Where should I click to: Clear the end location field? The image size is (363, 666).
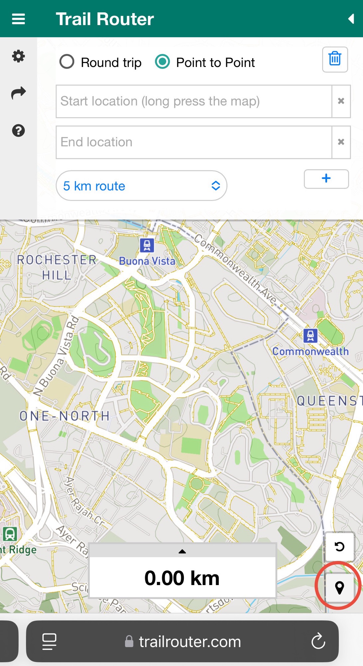[x=341, y=142]
